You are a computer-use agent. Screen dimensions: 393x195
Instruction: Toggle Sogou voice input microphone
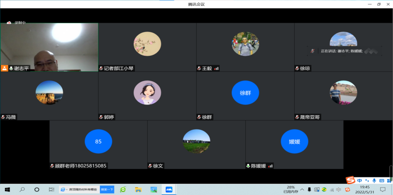[x=374, y=181]
